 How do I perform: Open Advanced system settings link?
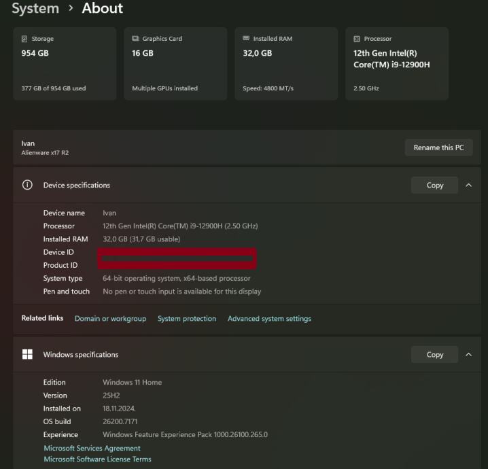pyautogui.click(x=269, y=318)
